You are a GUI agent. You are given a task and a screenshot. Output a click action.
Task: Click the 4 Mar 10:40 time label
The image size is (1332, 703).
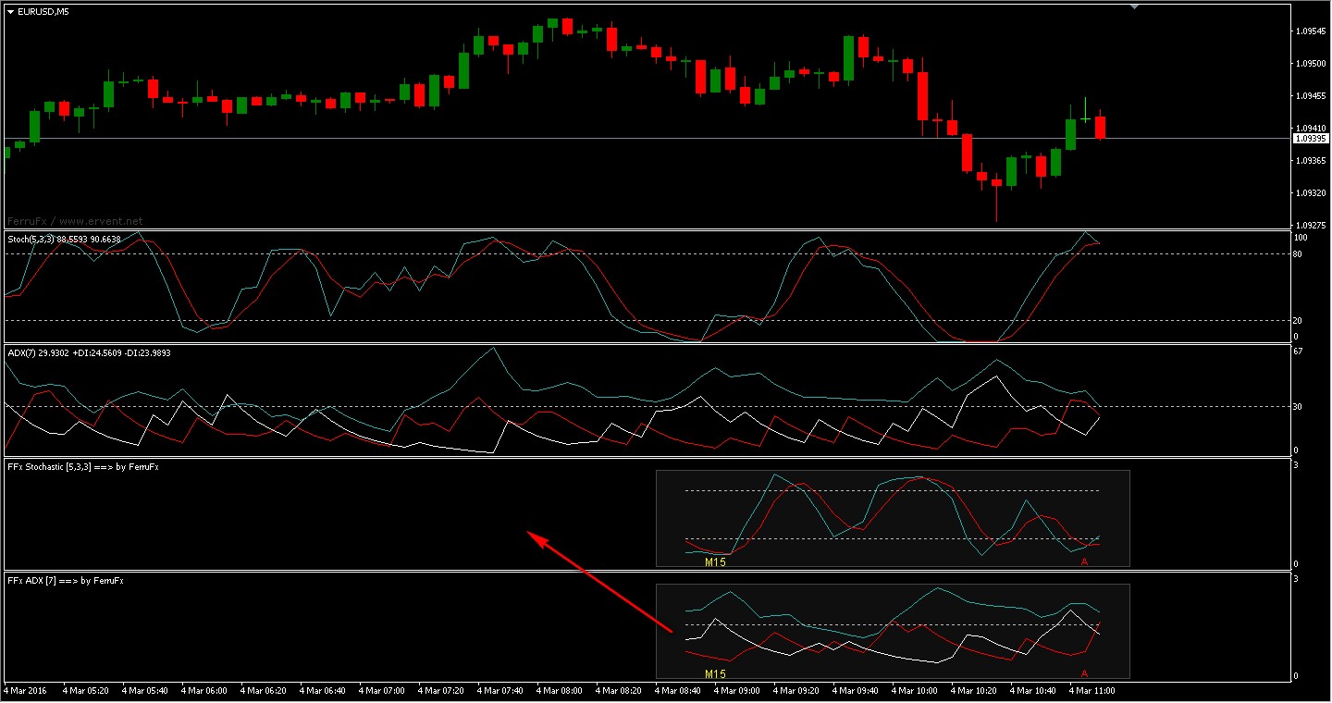[1032, 690]
